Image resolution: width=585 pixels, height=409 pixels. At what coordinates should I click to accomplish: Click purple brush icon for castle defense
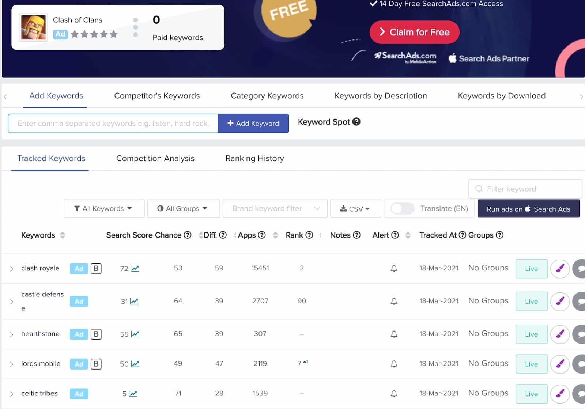[560, 302]
